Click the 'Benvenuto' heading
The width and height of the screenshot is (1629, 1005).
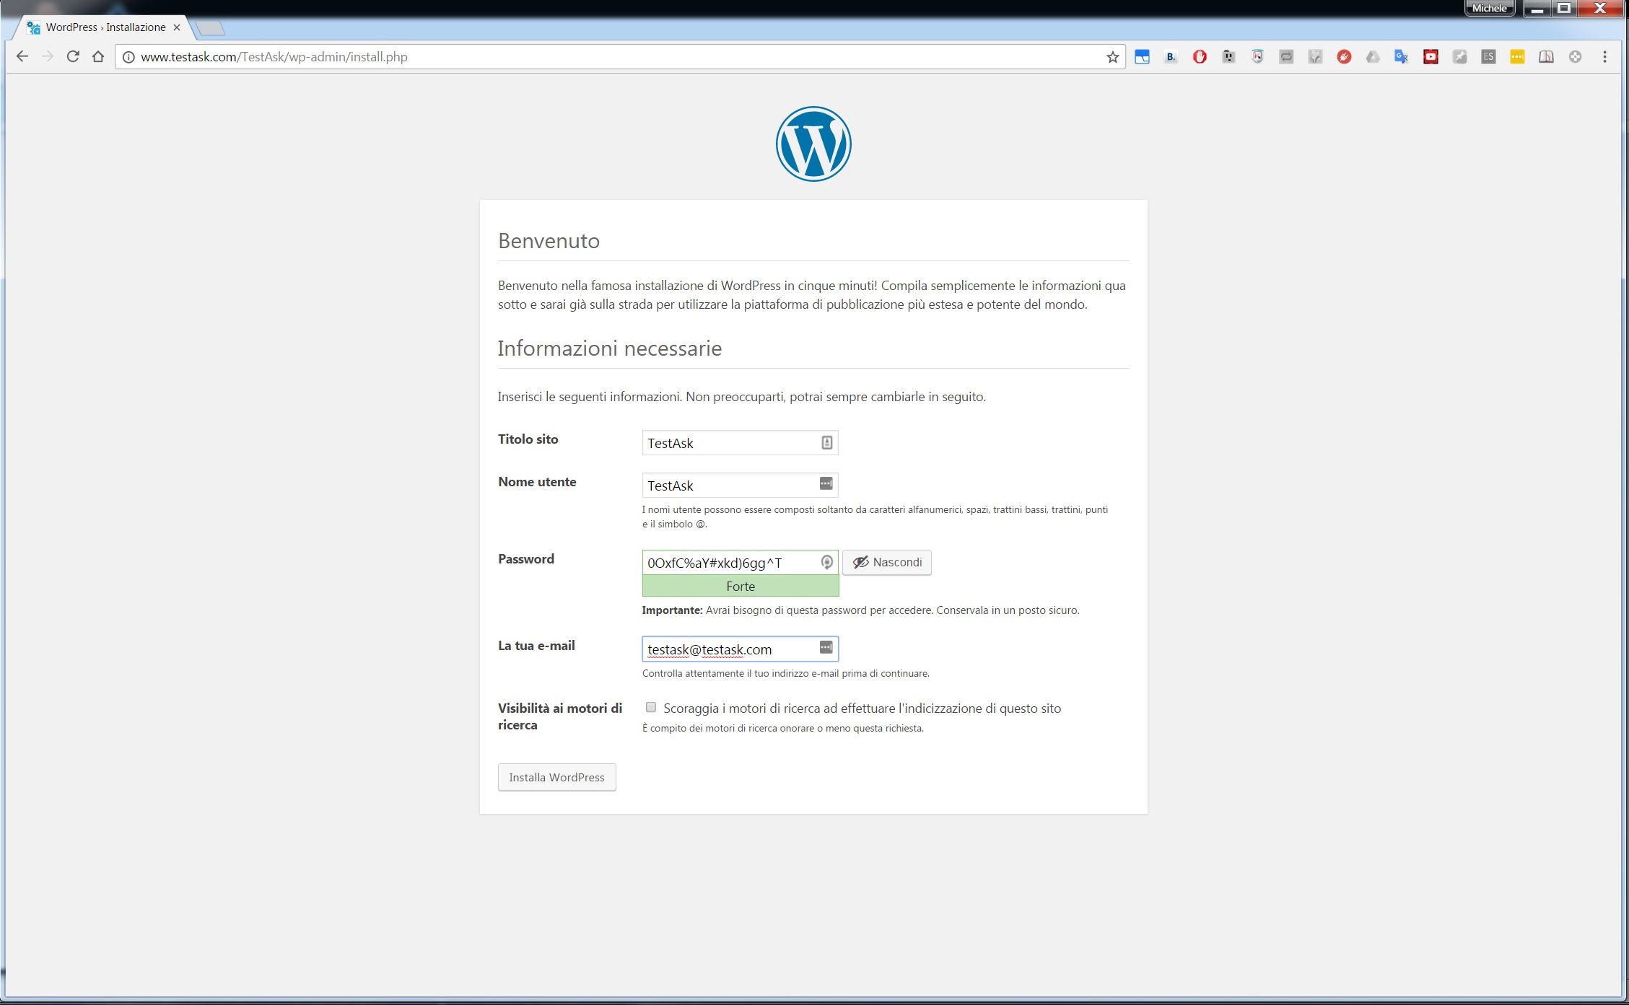click(x=549, y=240)
